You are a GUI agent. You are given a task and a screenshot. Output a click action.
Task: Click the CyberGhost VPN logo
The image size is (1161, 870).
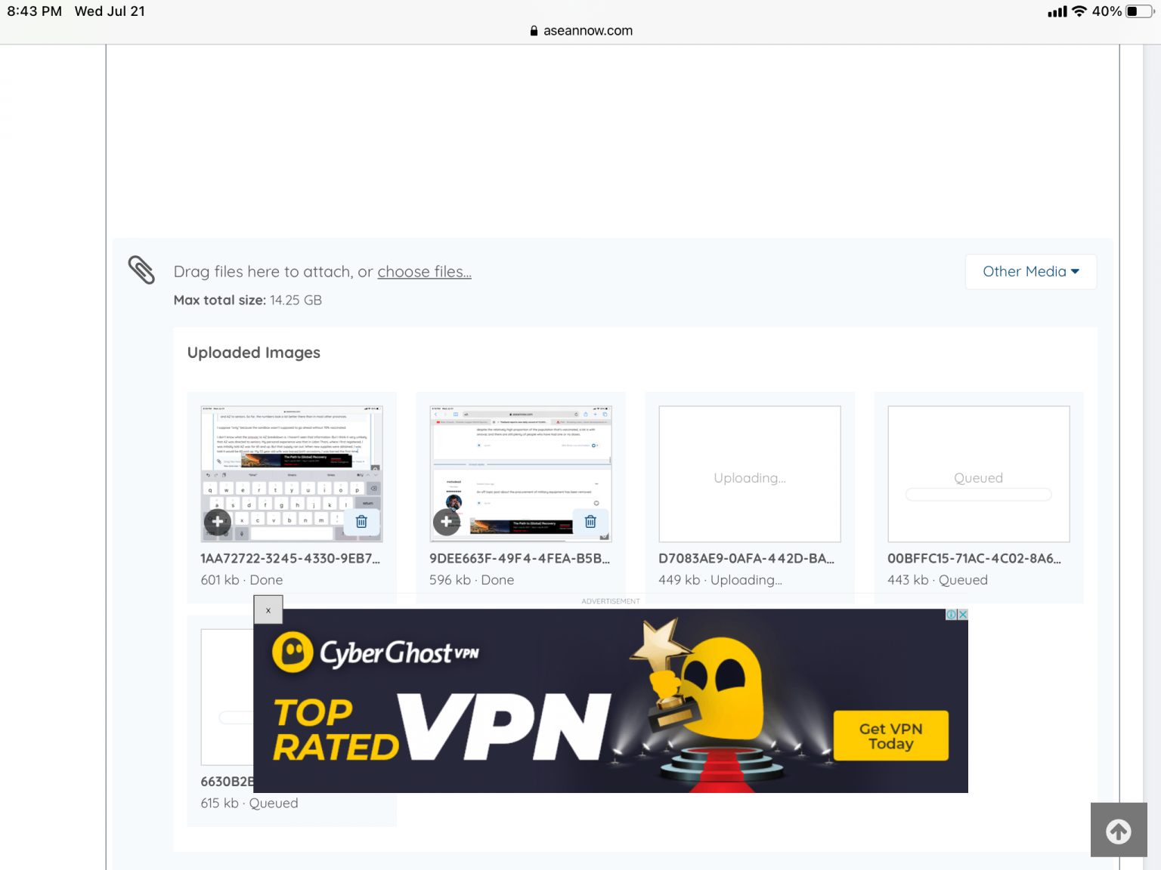(376, 652)
